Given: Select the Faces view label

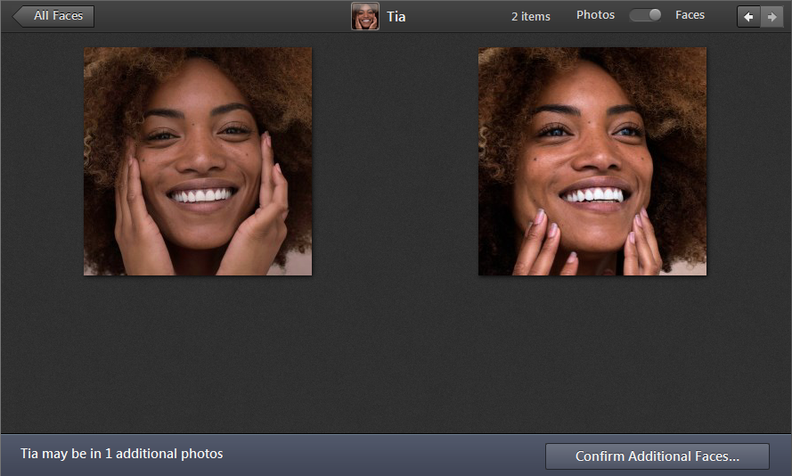Looking at the screenshot, I should click(x=690, y=15).
